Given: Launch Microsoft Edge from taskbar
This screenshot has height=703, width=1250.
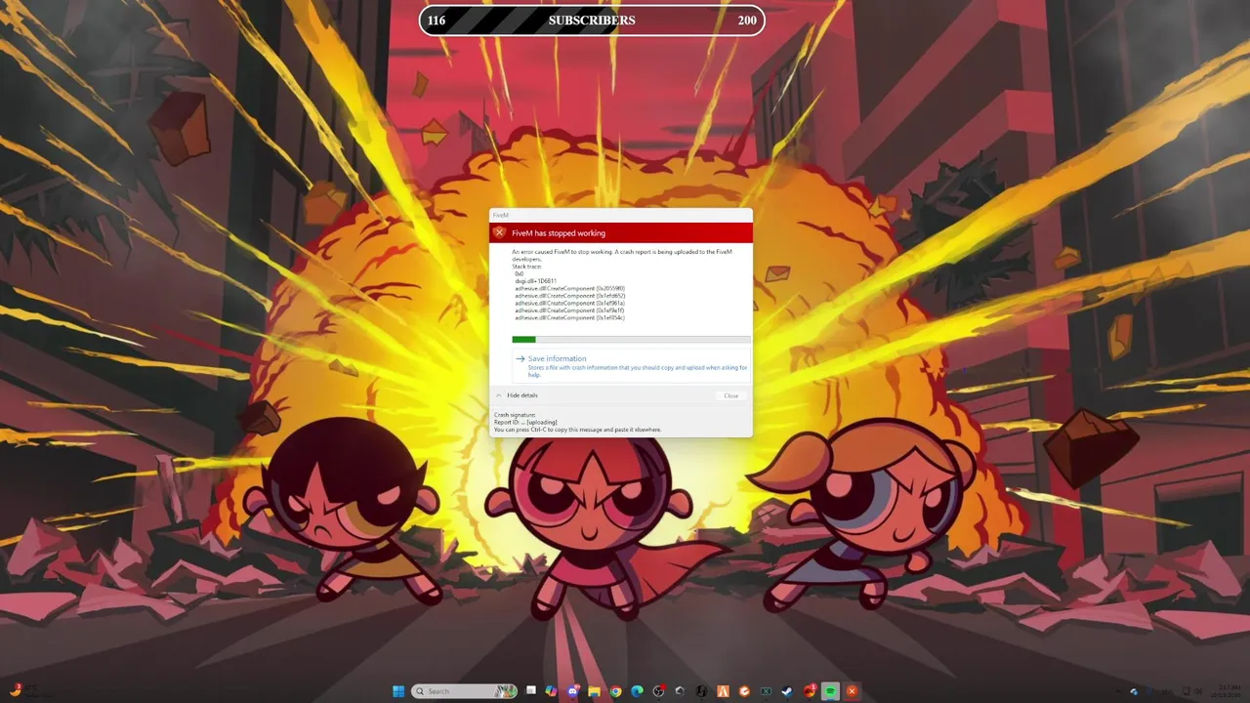Looking at the screenshot, I should pyautogui.click(x=637, y=691).
